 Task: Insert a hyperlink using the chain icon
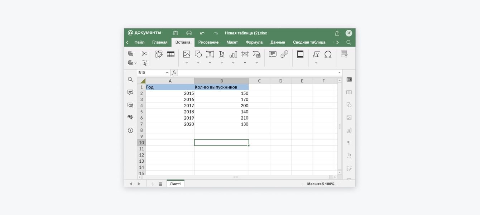(284, 54)
